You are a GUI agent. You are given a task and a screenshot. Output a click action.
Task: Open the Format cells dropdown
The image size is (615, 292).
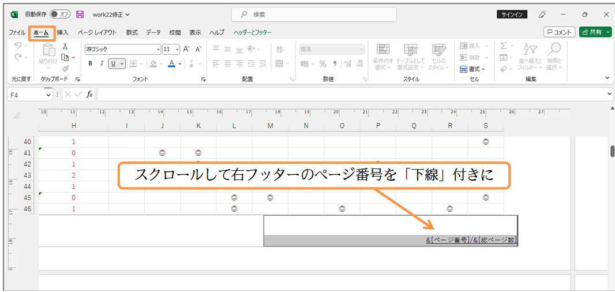coord(472,69)
